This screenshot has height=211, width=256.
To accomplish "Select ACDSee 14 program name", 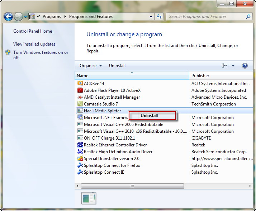I will (x=94, y=84).
